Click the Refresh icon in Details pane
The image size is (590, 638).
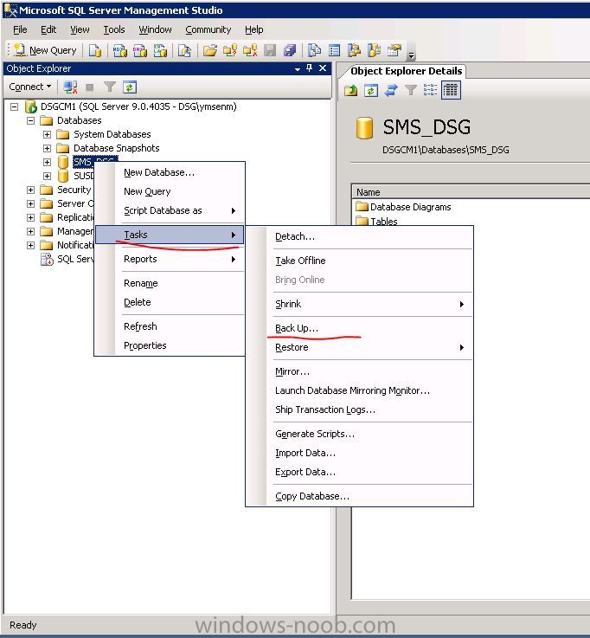click(371, 90)
